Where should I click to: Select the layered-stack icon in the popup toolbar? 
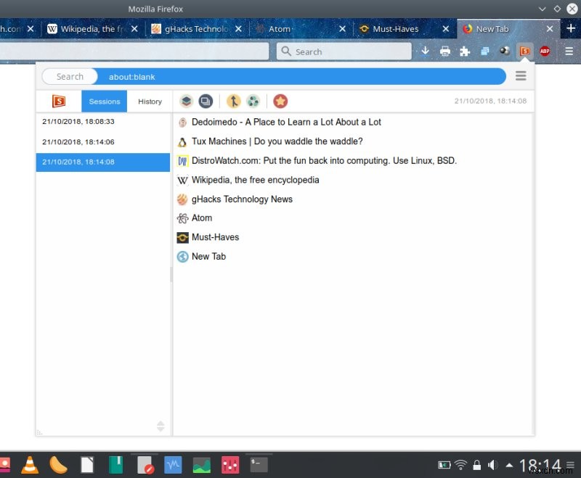[186, 102]
